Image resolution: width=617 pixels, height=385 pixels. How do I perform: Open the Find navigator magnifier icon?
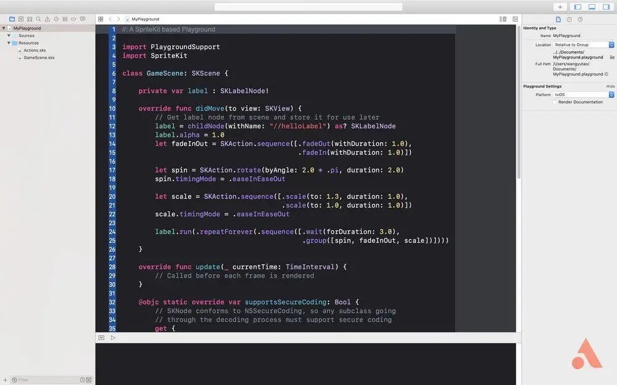pyautogui.click(x=38, y=19)
